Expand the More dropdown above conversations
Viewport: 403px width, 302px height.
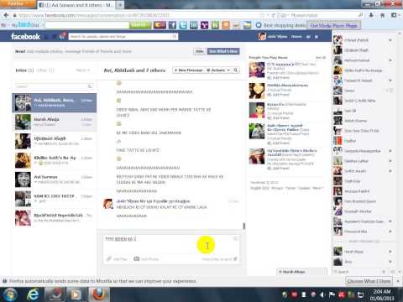pos(83,70)
